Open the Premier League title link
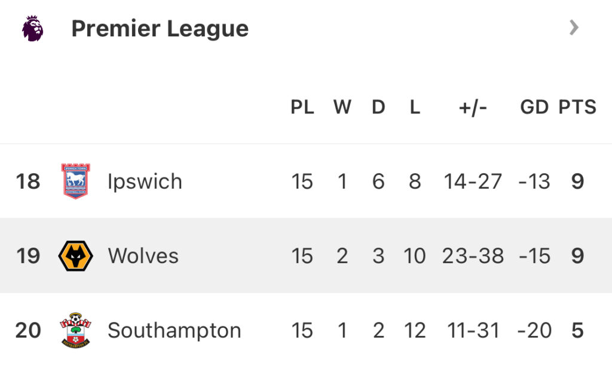Image resolution: width=612 pixels, height=379 pixels. 160,29
